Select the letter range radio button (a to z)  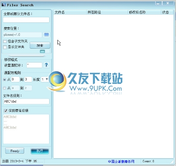[x=5, y=88]
